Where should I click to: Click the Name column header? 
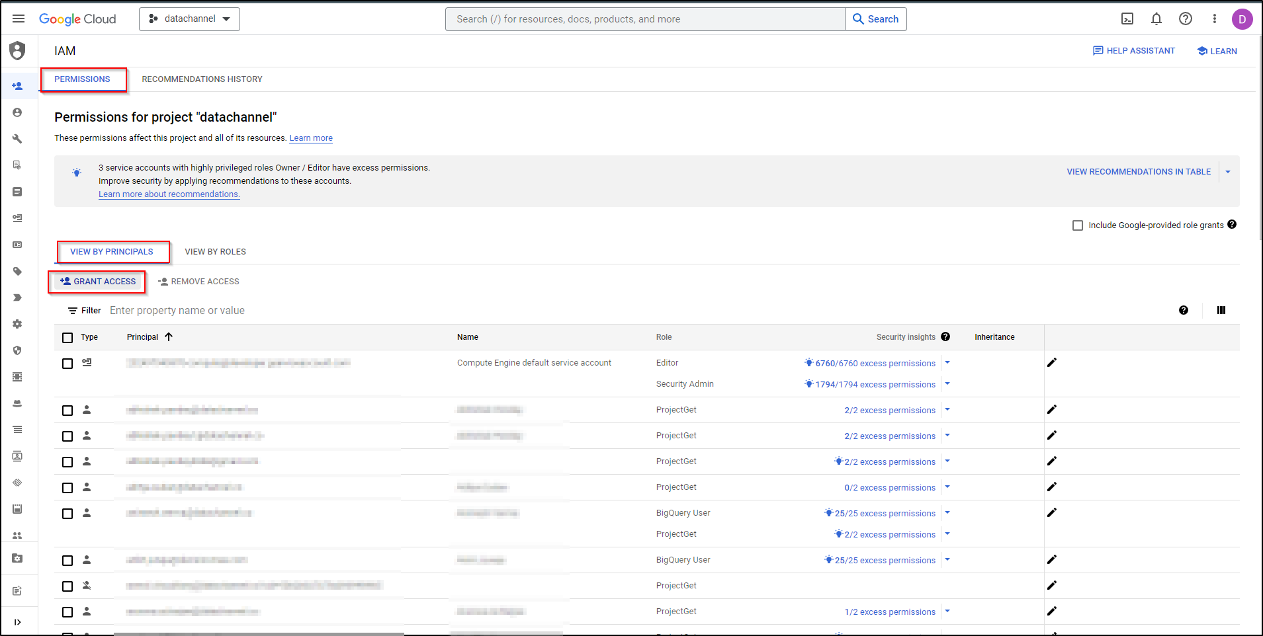(467, 337)
